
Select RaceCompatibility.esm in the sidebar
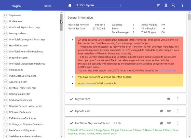[x=22, y=130]
